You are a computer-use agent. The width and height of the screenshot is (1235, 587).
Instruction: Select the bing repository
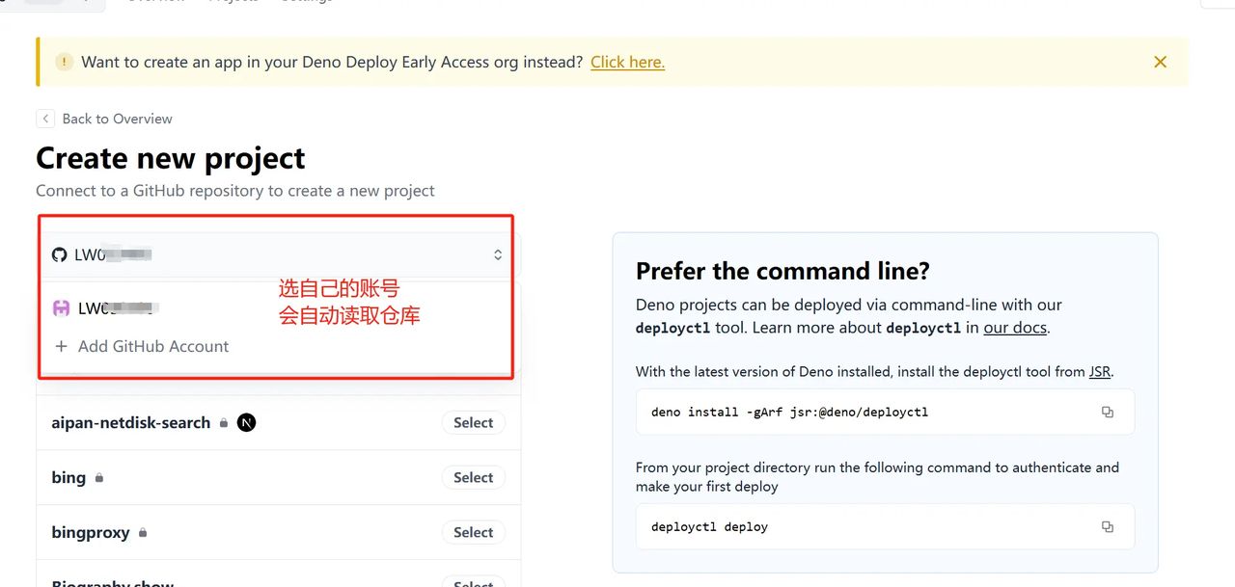click(x=473, y=477)
